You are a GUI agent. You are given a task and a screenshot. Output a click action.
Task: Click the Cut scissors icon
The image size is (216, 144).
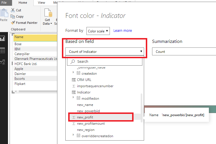tap(13, 10)
